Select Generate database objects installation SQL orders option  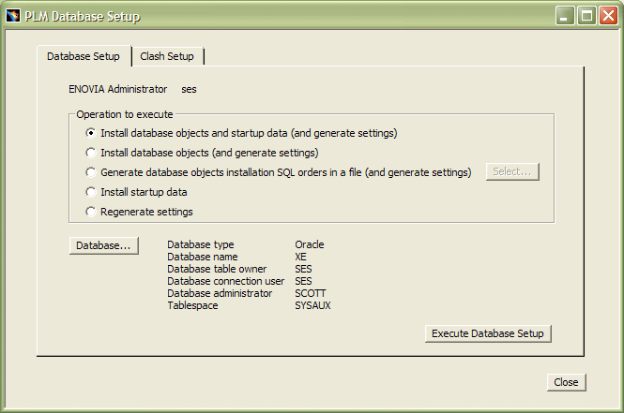[90, 172]
